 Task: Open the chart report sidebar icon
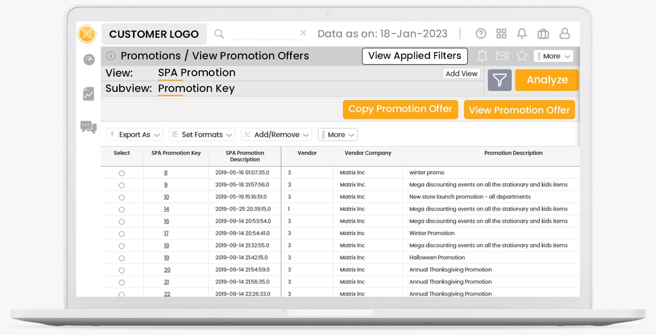(89, 94)
